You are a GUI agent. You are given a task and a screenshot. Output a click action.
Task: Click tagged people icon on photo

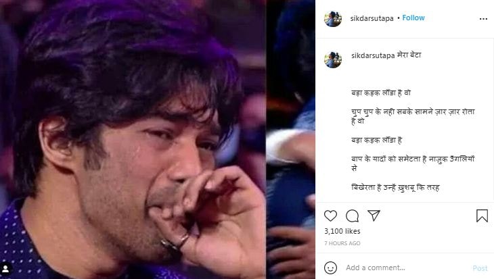tap(5, 269)
